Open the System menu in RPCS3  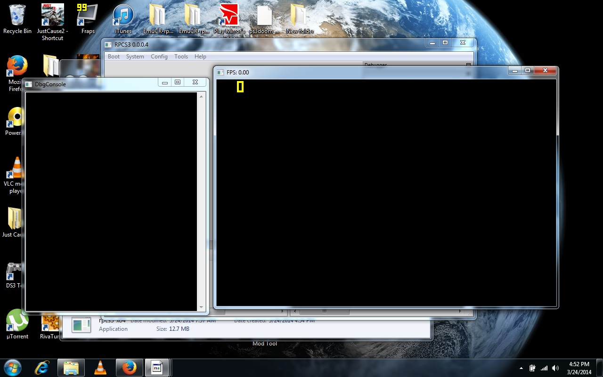click(135, 57)
